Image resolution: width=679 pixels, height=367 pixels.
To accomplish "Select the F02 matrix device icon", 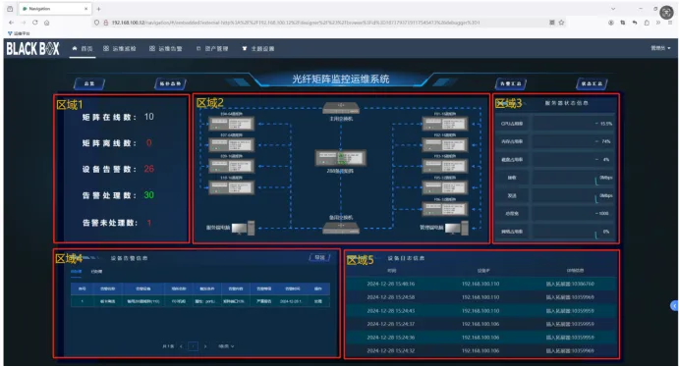I will click(445, 145).
